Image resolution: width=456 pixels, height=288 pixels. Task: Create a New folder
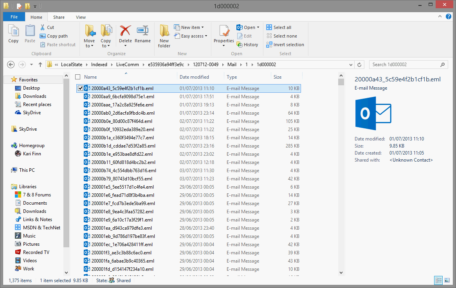click(x=164, y=36)
